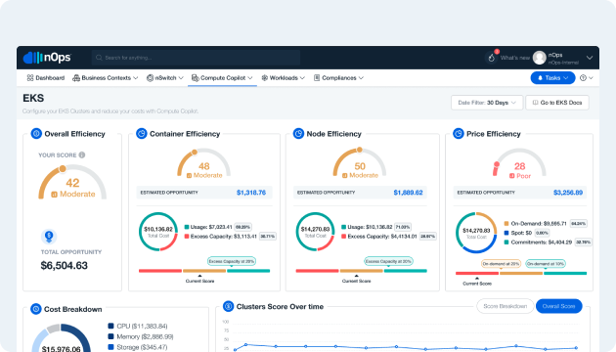616x352 pixels.
Task: Click the Node Efficiency section icon
Action: tap(298, 134)
